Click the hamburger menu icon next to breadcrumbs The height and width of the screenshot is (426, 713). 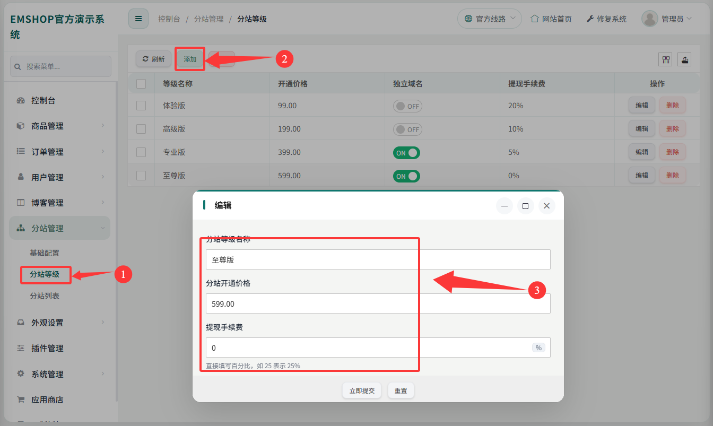[x=138, y=18]
